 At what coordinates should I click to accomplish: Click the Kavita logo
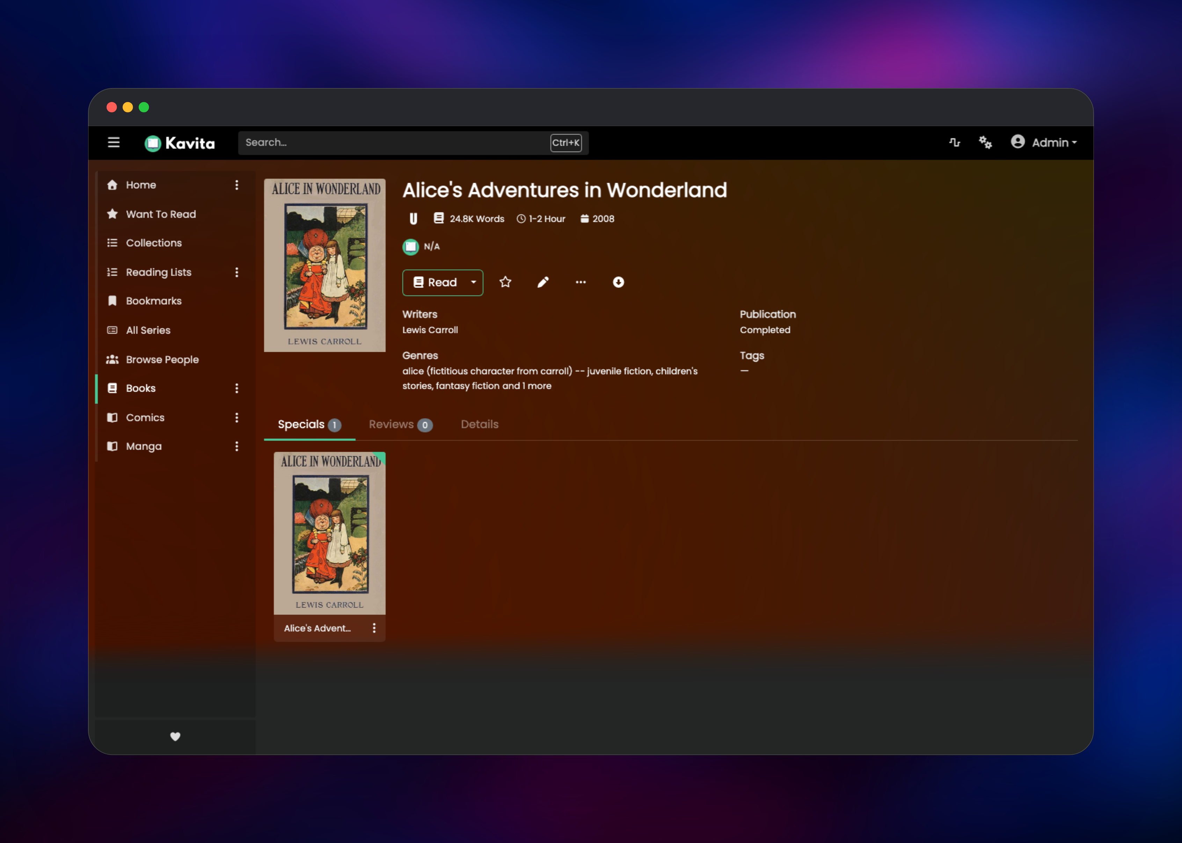[180, 143]
